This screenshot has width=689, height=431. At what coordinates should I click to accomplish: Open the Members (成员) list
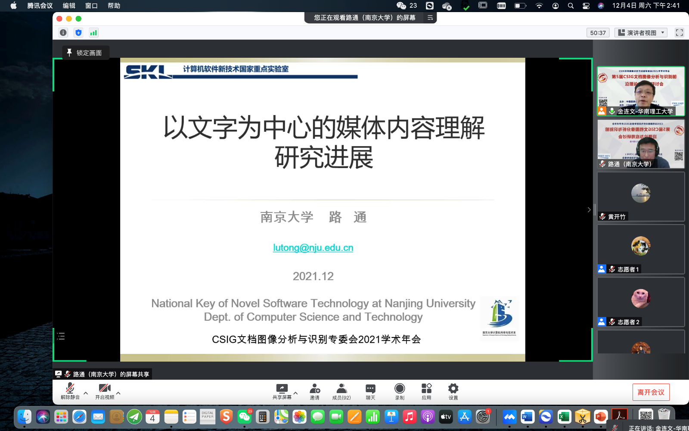[x=341, y=392]
